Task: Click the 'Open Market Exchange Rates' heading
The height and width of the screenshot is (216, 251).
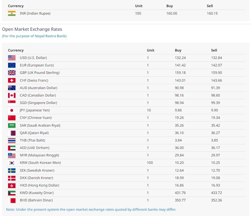Action: point(32,29)
